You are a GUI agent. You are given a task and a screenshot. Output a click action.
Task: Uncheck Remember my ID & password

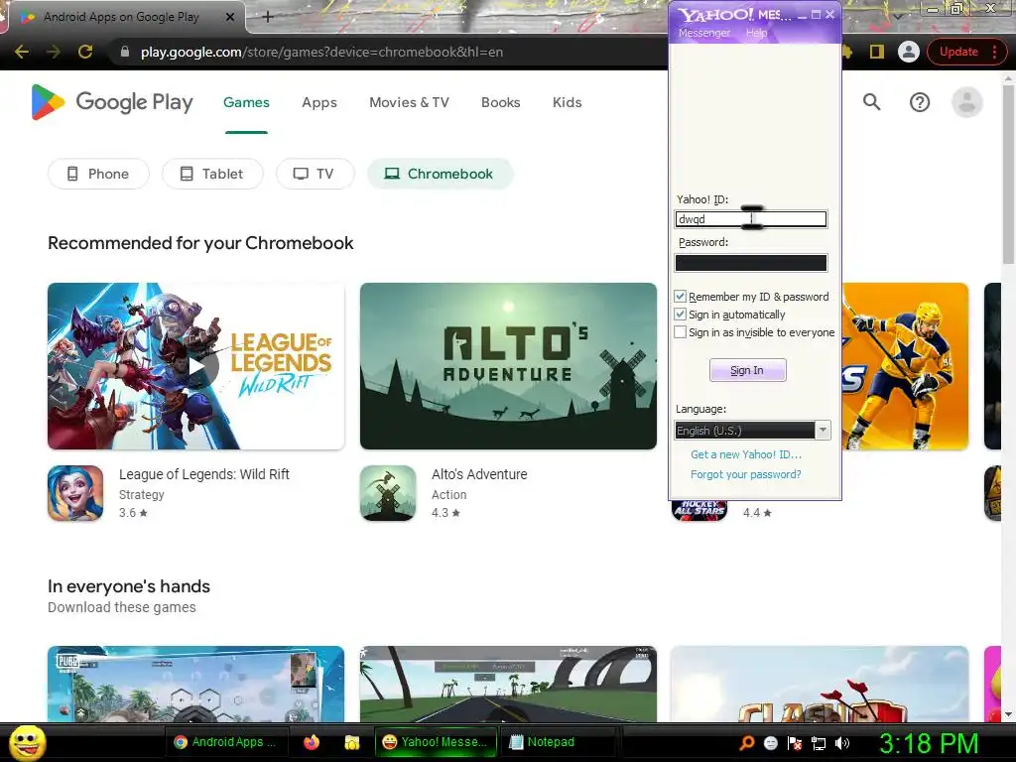[681, 296]
